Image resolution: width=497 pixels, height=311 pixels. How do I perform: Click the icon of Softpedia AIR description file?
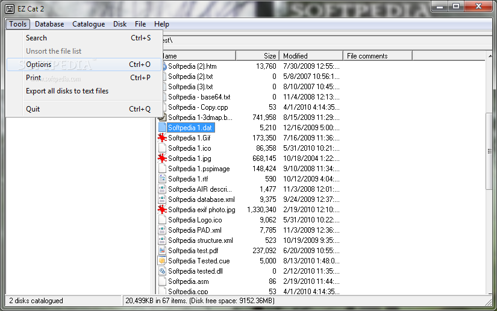pos(162,189)
